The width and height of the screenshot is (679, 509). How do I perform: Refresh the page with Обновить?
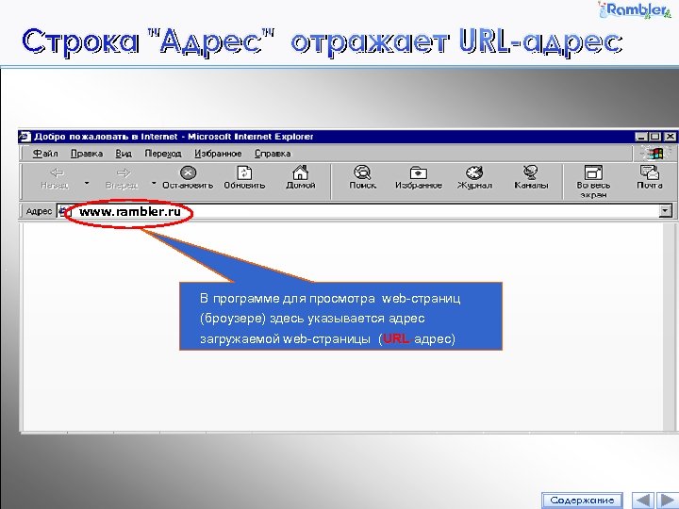pyautogui.click(x=244, y=178)
